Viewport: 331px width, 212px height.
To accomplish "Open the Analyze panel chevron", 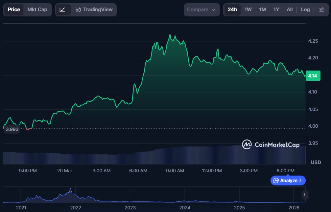I will click(x=300, y=180).
